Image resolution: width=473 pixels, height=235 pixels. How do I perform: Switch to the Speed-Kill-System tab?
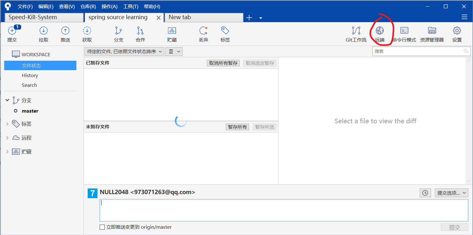[44, 17]
